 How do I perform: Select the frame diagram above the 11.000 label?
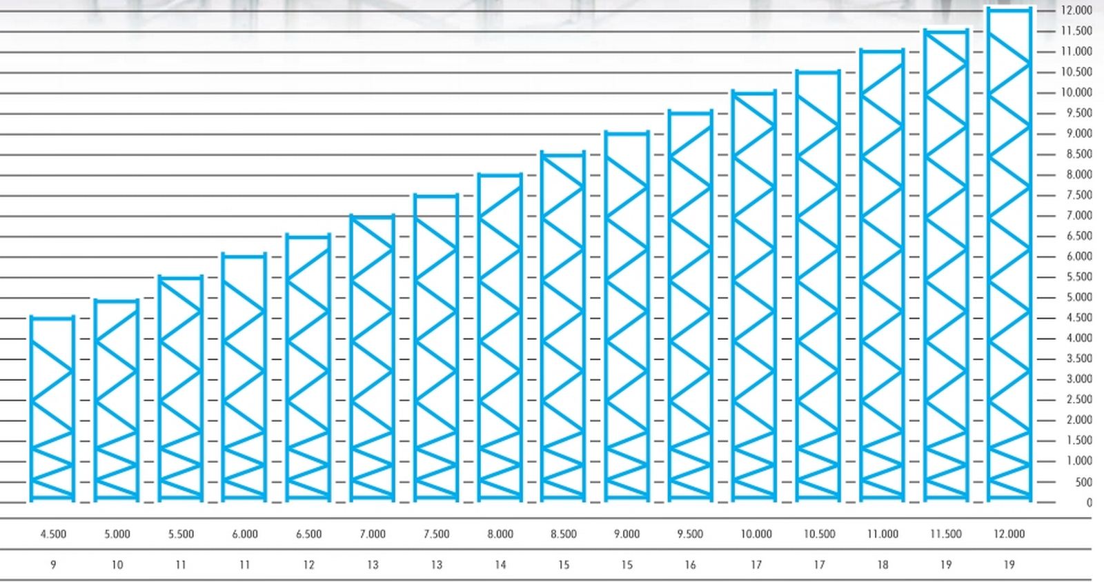point(882,274)
